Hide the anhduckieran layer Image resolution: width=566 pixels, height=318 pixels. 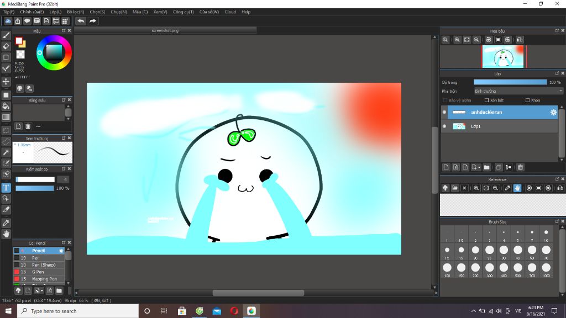444,112
